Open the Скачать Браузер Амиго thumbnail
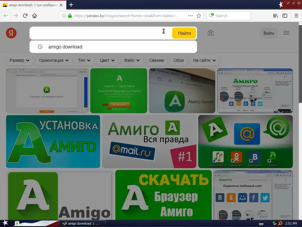Image resolution: width=302 pixels, height=227 pixels. click(x=163, y=195)
